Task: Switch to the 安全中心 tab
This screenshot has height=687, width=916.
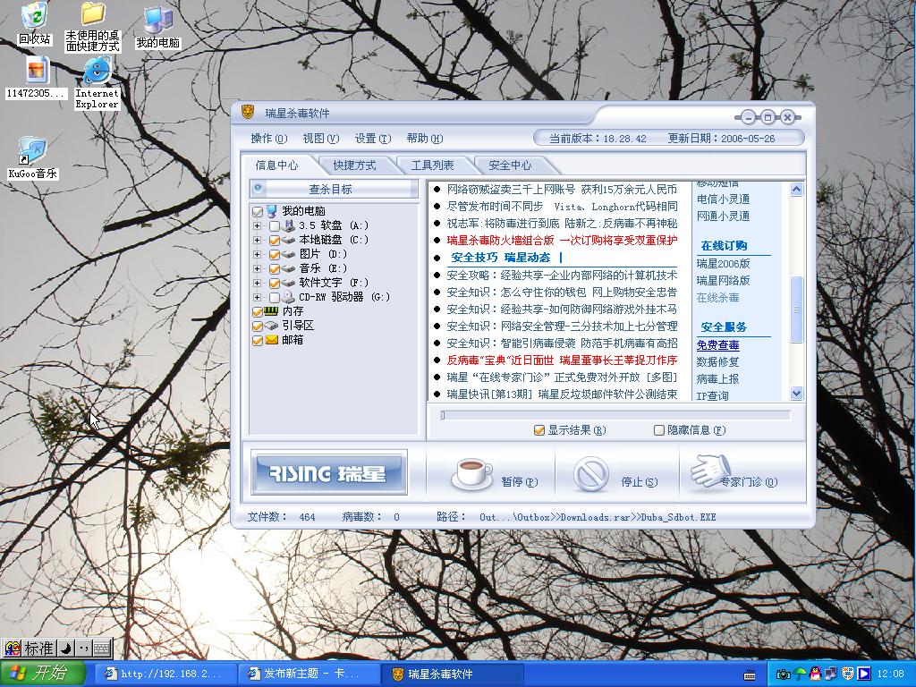Action: click(510, 165)
